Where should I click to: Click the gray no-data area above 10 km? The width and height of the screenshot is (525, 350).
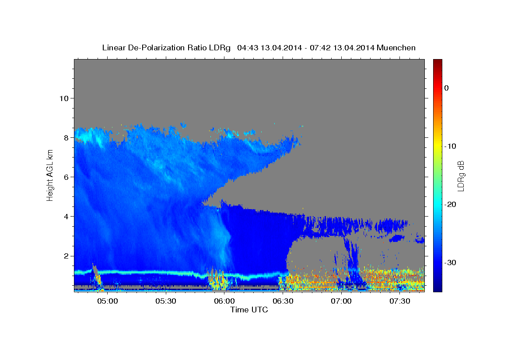(x=249, y=78)
